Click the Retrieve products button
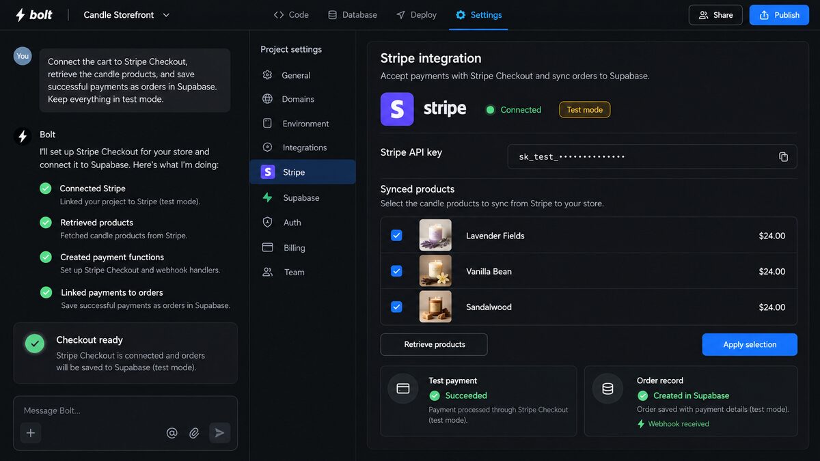The width and height of the screenshot is (820, 461). 434,344
